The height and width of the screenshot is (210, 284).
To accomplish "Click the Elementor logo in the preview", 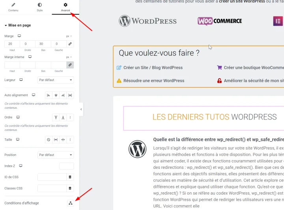I will tap(278, 21).
